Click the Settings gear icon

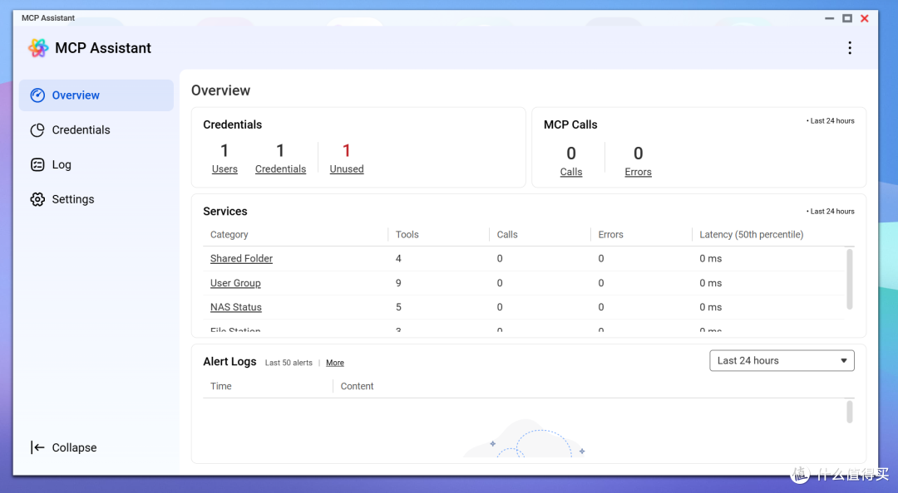pos(37,199)
